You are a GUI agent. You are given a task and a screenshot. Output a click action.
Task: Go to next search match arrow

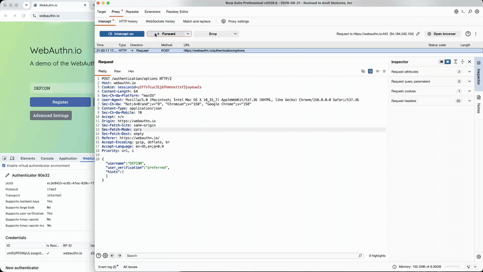[119, 256]
